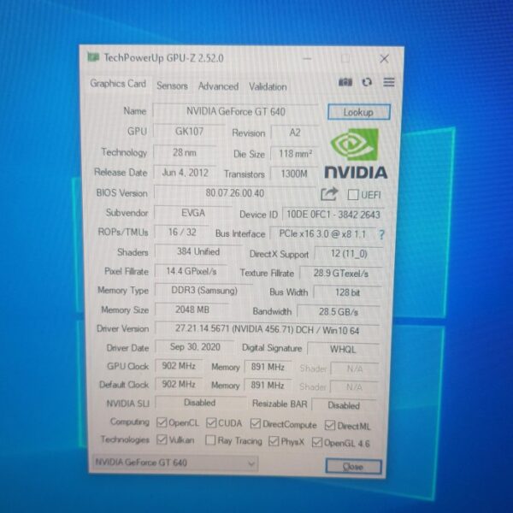
Task: Click the Pixel Fillrate field 14.4 GPixel/s
Action: pyautogui.click(x=191, y=271)
